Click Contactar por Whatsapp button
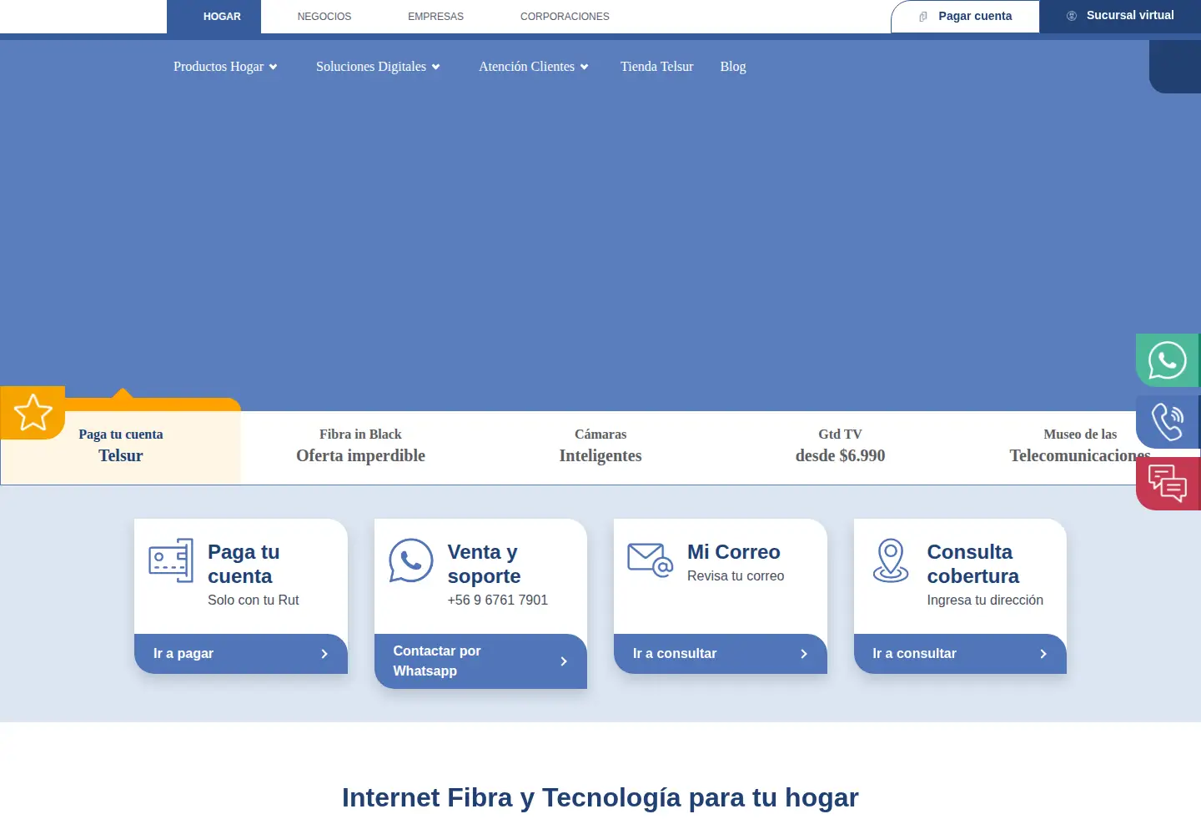This screenshot has width=1201, height=834. coord(480,661)
